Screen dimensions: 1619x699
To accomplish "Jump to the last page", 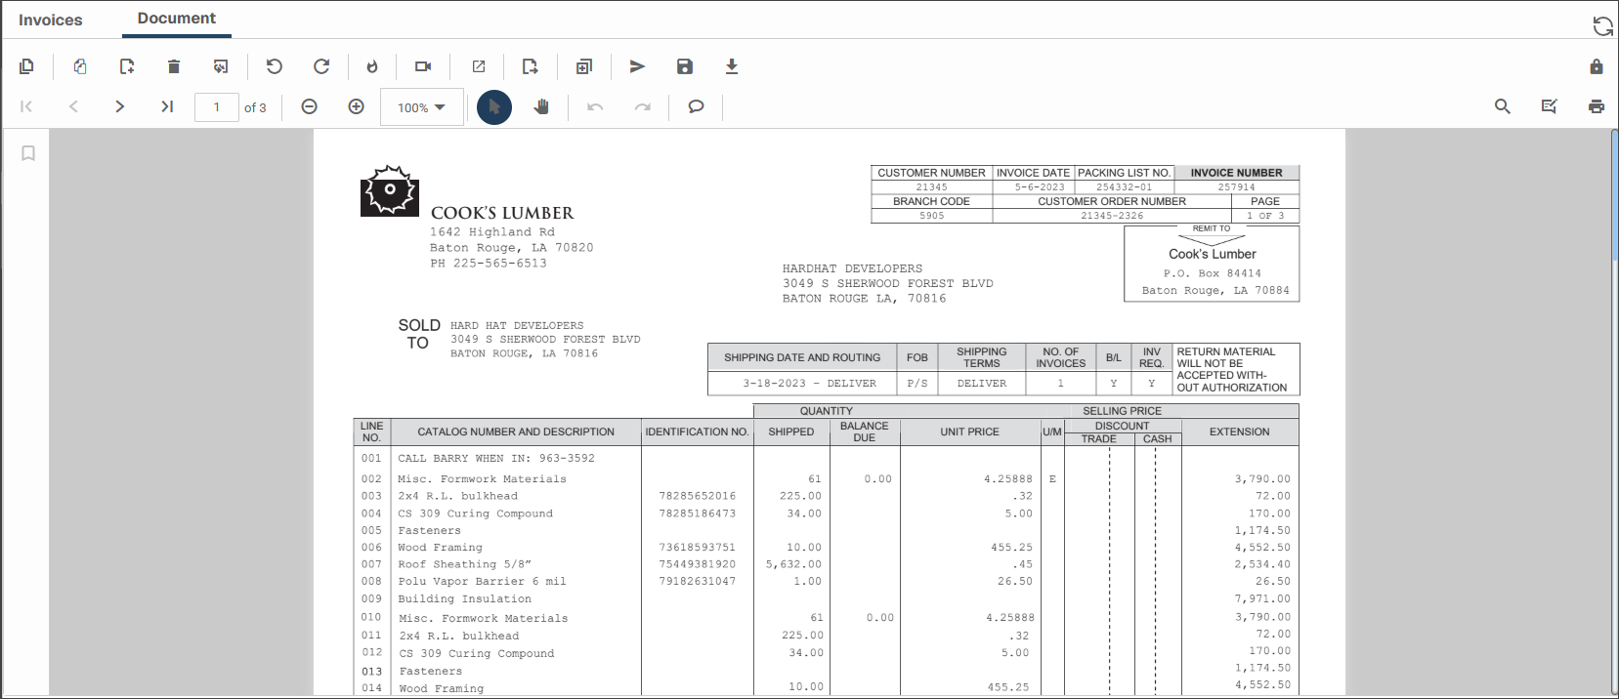I will (x=167, y=106).
